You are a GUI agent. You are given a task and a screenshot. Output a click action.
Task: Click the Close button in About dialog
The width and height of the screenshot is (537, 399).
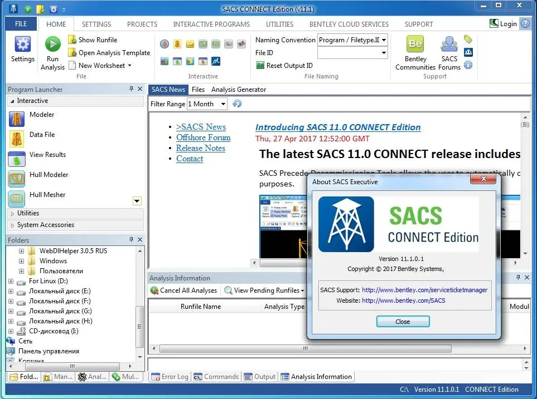tap(403, 322)
